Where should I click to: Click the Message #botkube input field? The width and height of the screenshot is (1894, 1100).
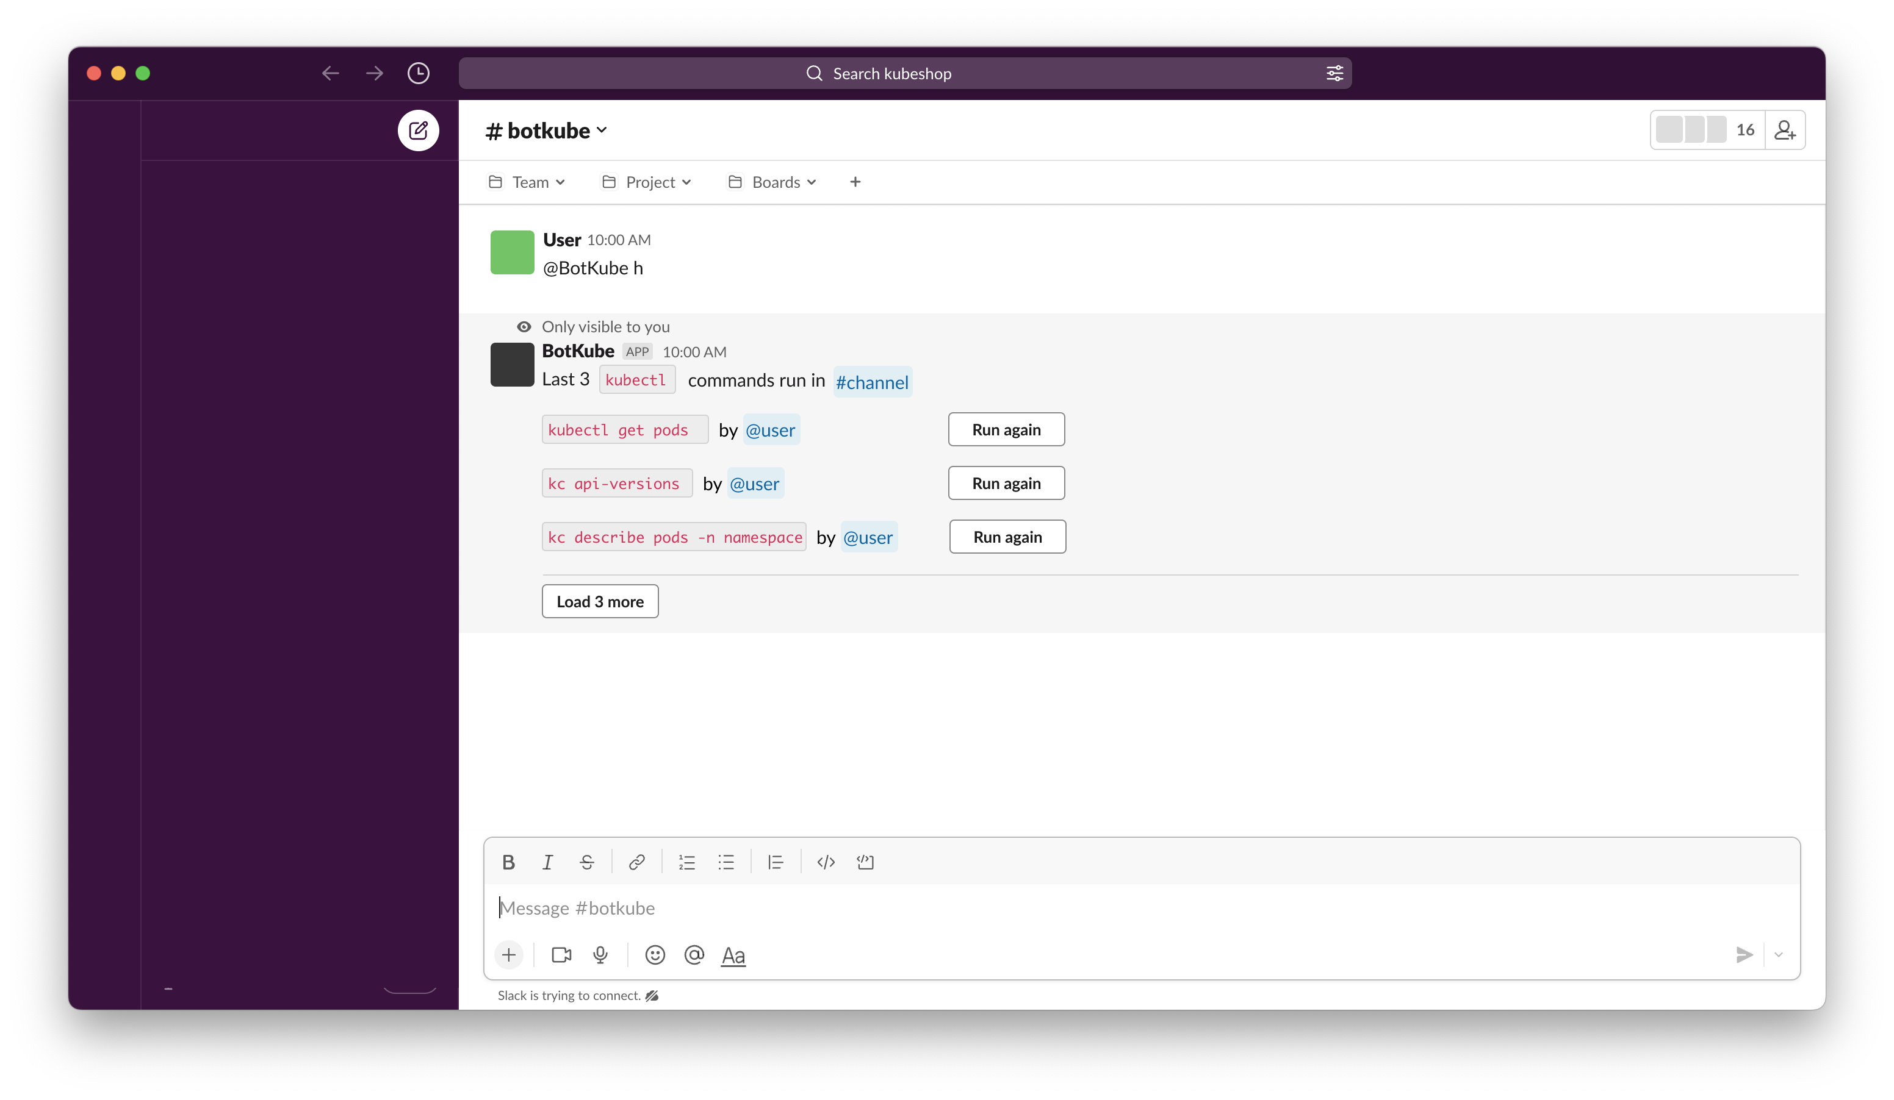click(x=1142, y=909)
